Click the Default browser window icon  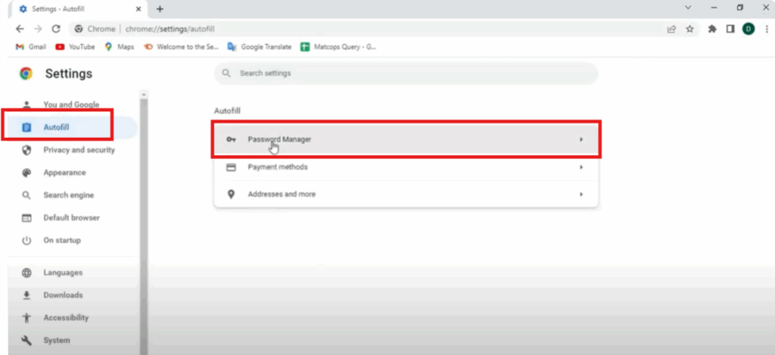click(26, 217)
